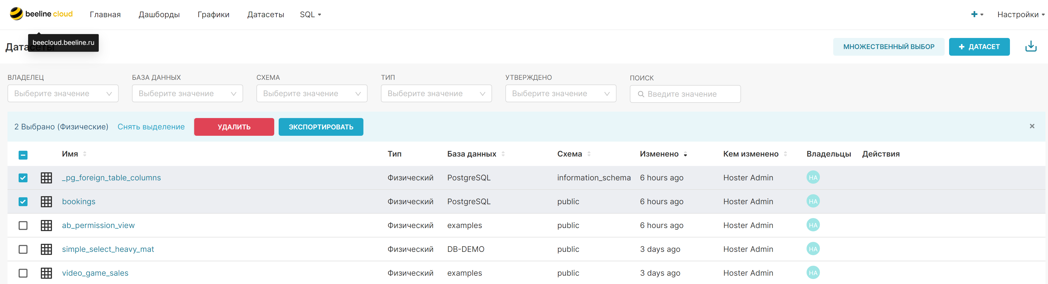Click table icon for ab_permission_view

coord(46,225)
